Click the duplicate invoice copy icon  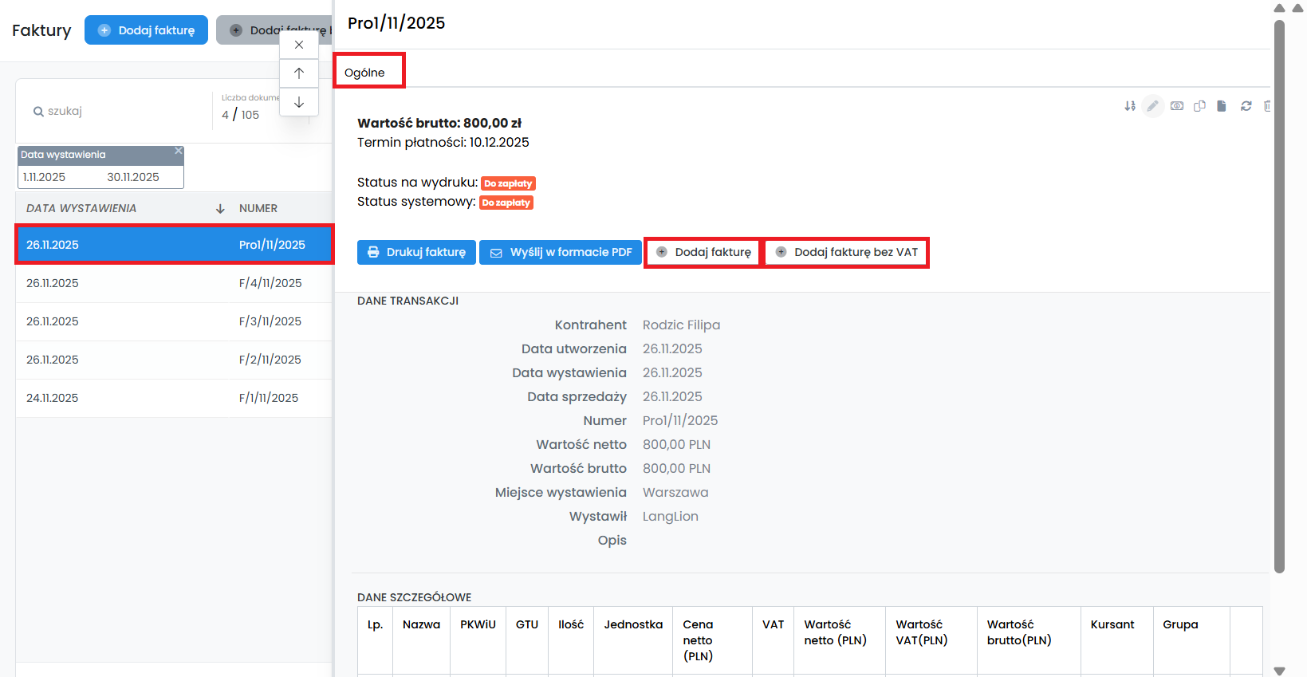1199,106
